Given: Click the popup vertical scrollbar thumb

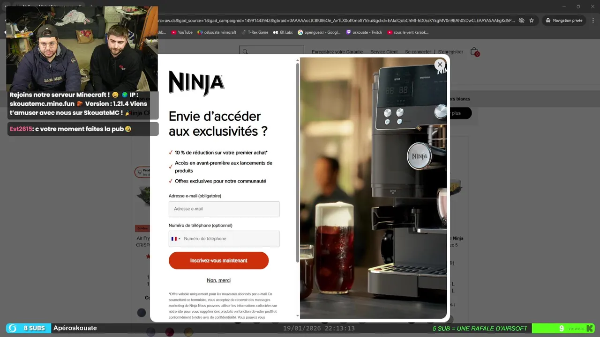Looking at the screenshot, I should [x=297, y=162].
